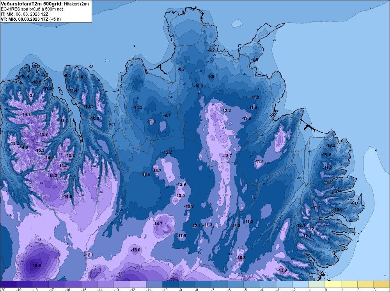Click the -11.8 temperature value
390x292 pixels.
pos(145,174)
